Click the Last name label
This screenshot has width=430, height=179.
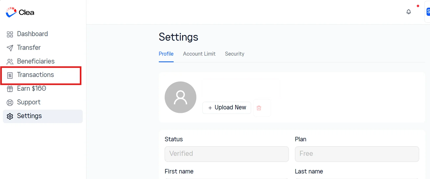pos(309,171)
